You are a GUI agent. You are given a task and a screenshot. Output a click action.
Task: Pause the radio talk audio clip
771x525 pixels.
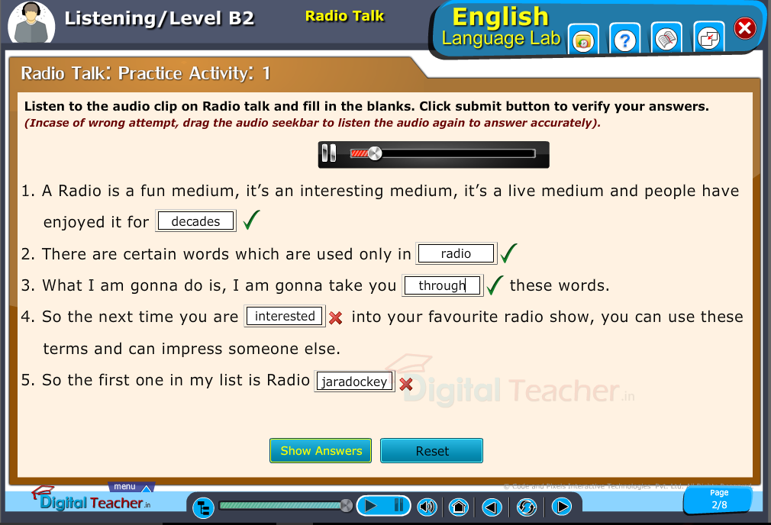tap(328, 154)
